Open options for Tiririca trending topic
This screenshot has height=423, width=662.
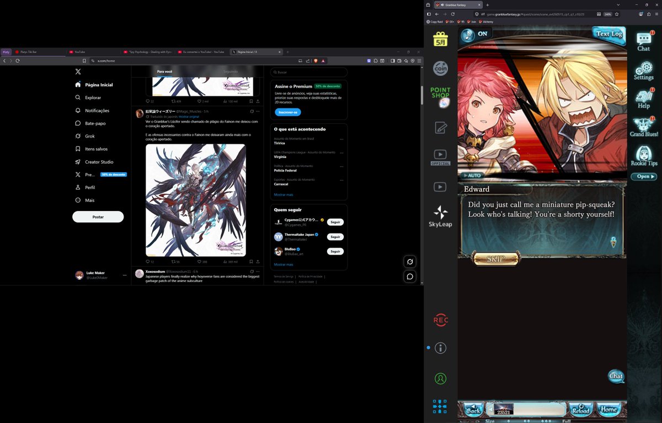[342, 139]
